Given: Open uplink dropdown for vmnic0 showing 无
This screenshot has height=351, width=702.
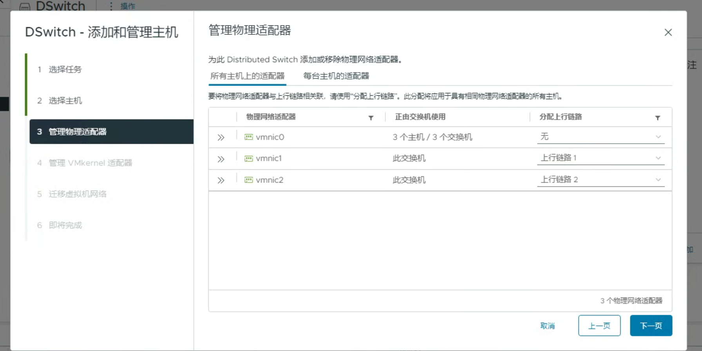Looking at the screenshot, I should coord(601,137).
